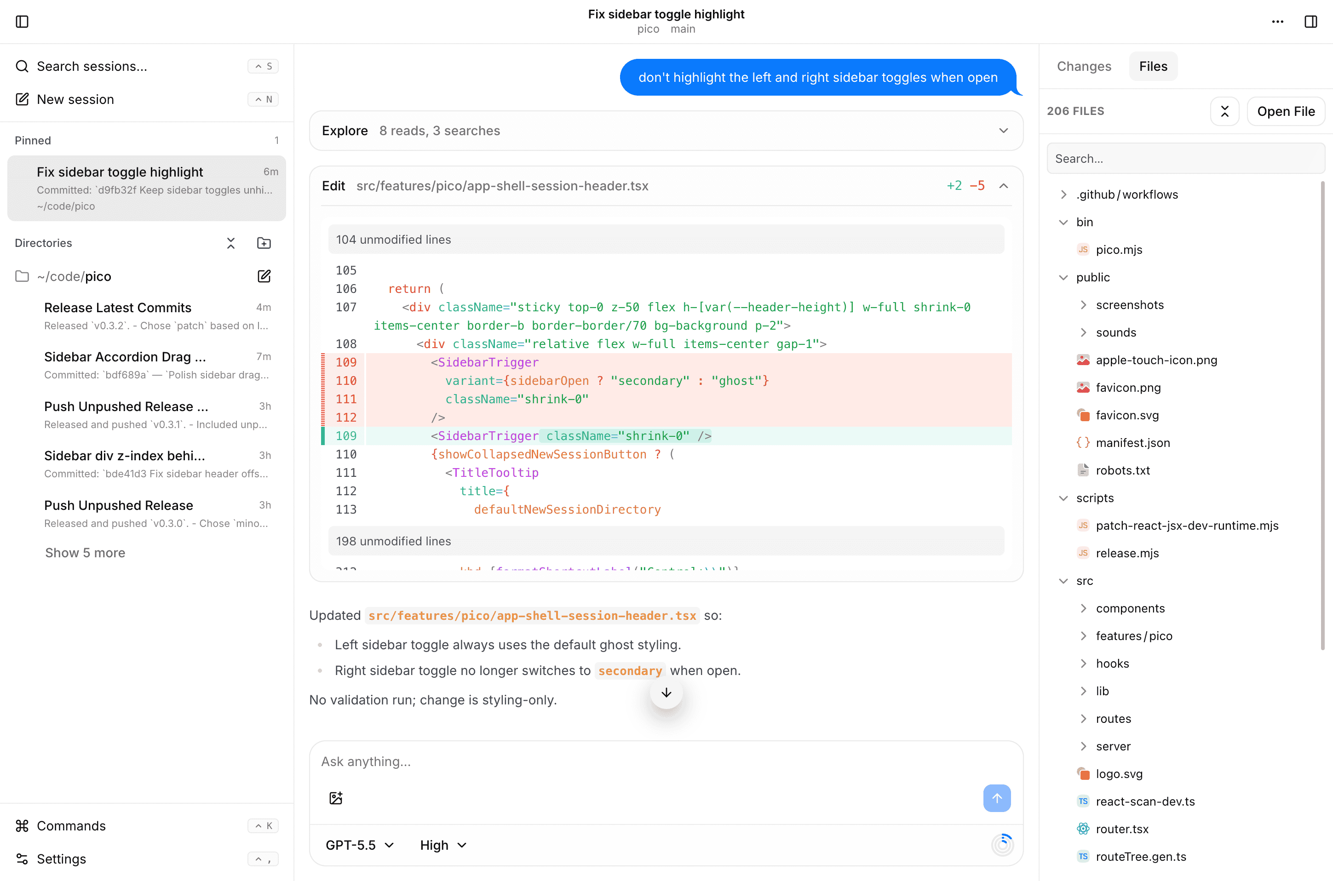
Task: Open the GPT-5.5 model dropdown
Action: [x=360, y=845]
